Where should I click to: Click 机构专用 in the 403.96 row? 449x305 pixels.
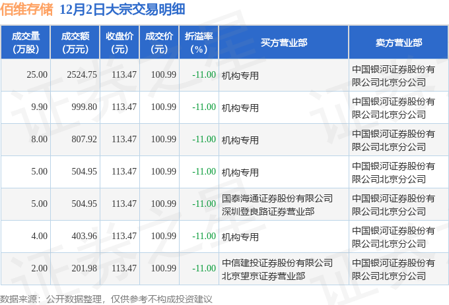pos(240,237)
